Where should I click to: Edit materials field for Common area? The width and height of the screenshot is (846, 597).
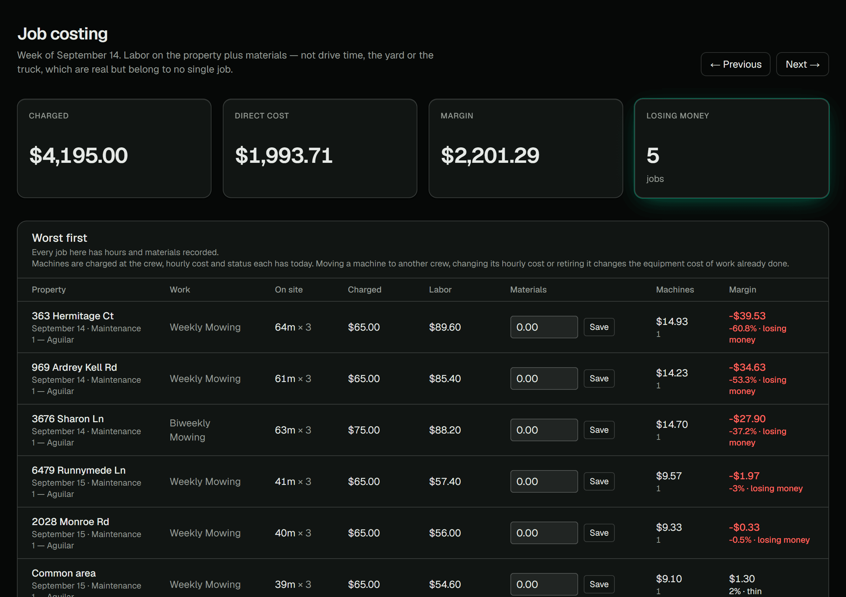click(544, 584)
